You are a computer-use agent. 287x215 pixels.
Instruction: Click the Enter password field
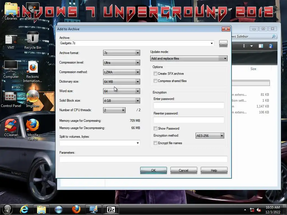click(189, 106)
